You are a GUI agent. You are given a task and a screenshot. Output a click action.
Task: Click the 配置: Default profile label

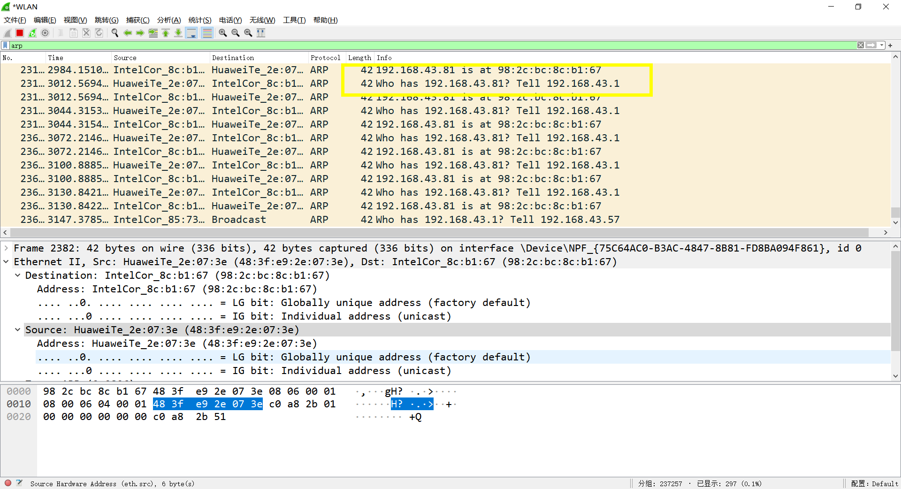click(x=874, y=484)
